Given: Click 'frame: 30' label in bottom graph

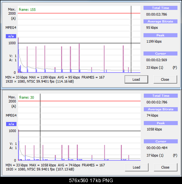Looking at the screenshot, I should click(x=27, y=97).
